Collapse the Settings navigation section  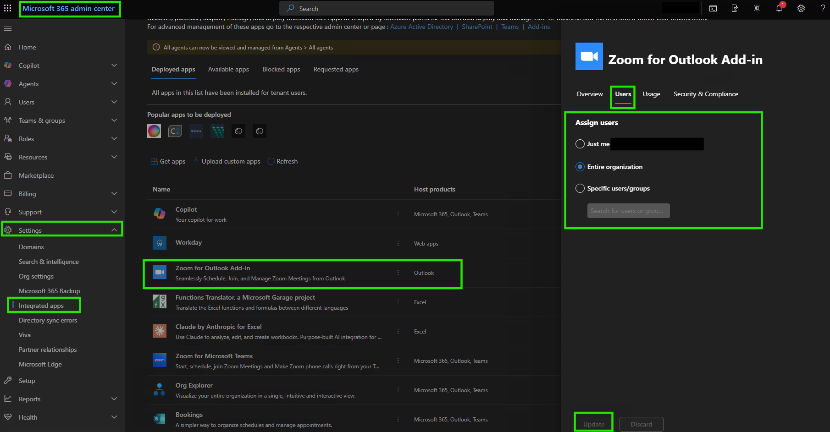point(114,230)
